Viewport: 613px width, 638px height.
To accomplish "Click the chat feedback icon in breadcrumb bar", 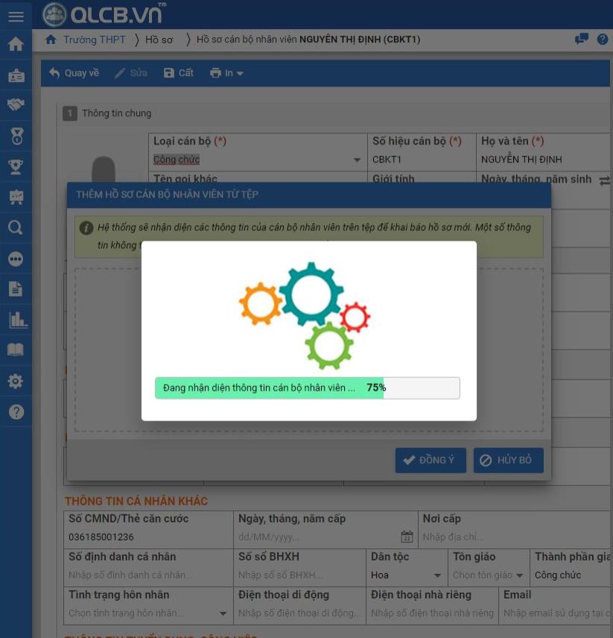I will (582, 40).
